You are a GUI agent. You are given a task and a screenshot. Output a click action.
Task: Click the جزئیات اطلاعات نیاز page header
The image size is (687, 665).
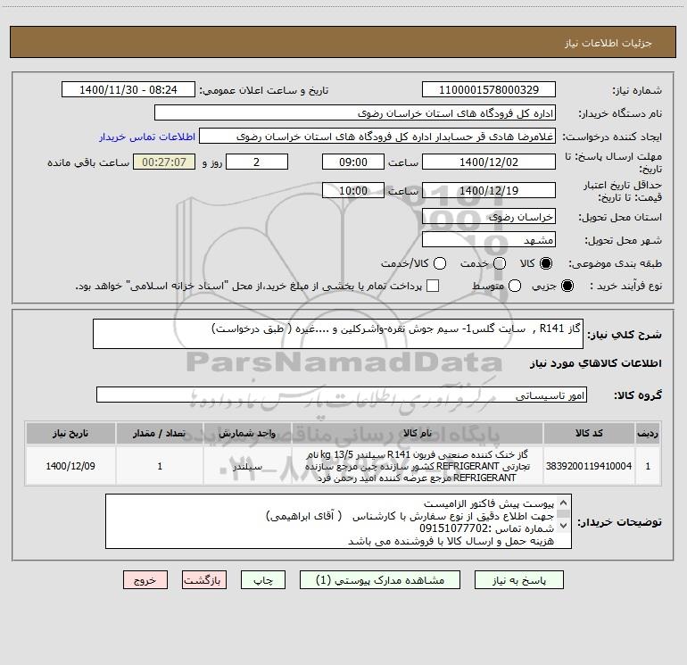[x=608, y=43]
